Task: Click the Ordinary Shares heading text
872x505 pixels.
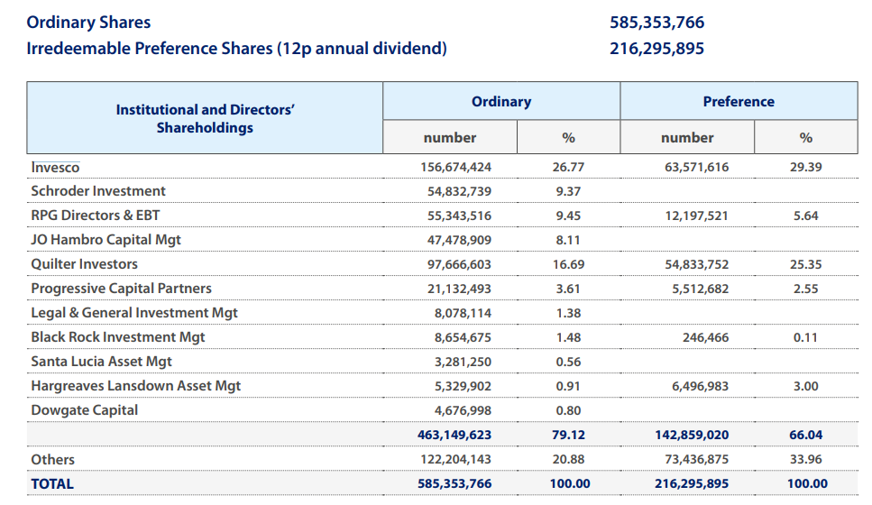Action: pos(88,23)
